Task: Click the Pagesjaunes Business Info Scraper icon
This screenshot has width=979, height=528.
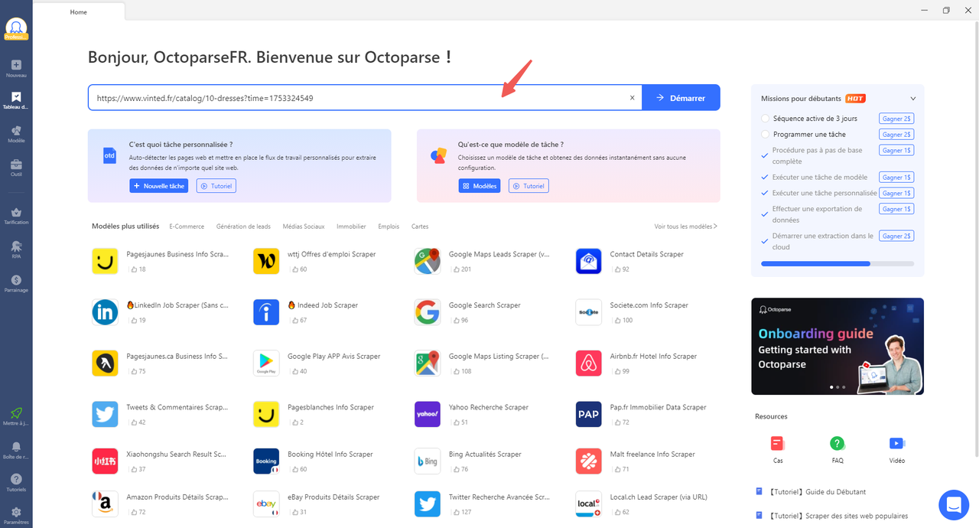Action: [x=105, y=261]
